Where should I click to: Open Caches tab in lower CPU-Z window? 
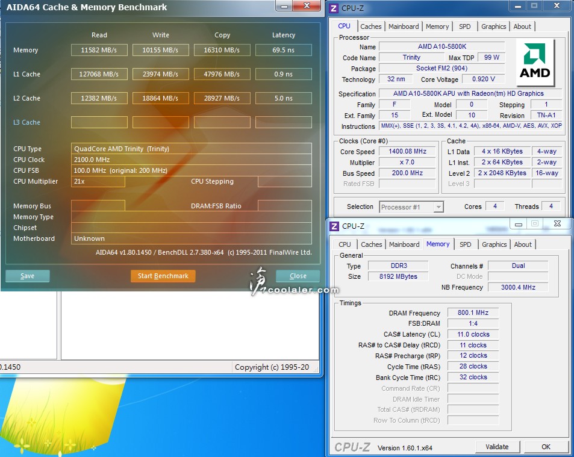[x=371, y=244]
